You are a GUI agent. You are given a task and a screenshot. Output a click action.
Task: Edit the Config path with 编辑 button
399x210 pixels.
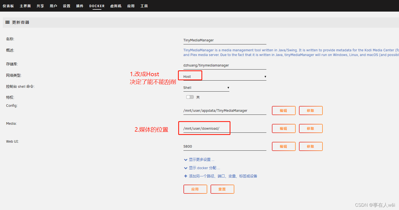pyautogui.click(x=283, y=110)
